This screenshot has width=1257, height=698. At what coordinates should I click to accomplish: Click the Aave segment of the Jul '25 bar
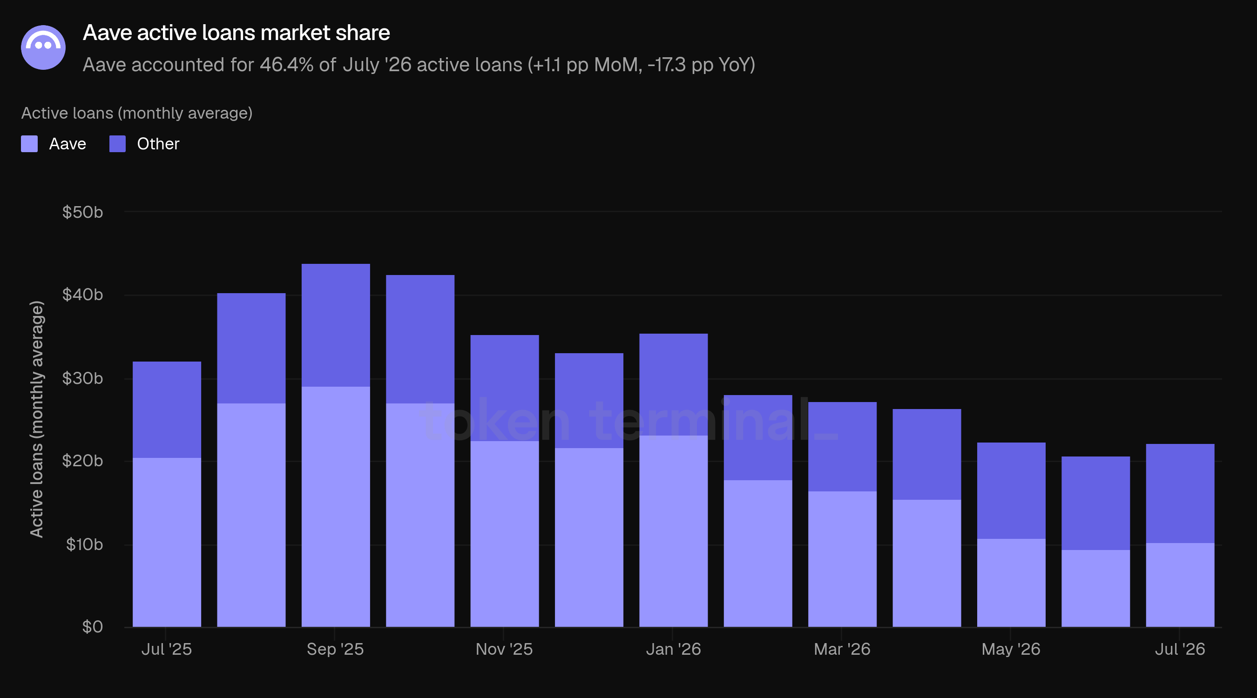[167, 543]
